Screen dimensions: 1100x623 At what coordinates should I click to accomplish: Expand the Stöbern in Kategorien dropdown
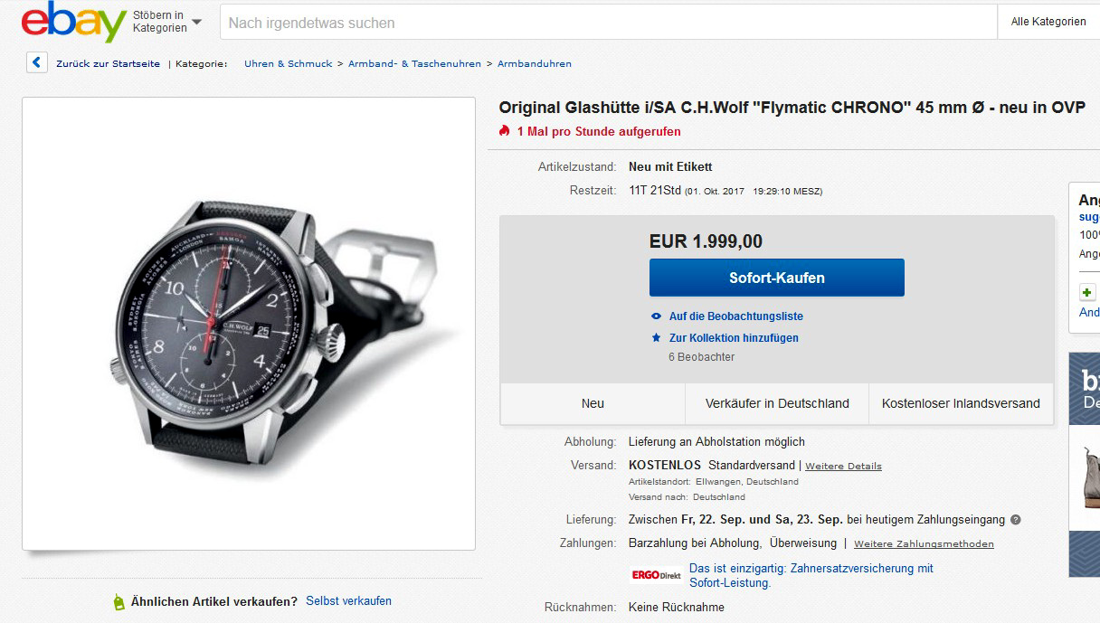(167, 22)
